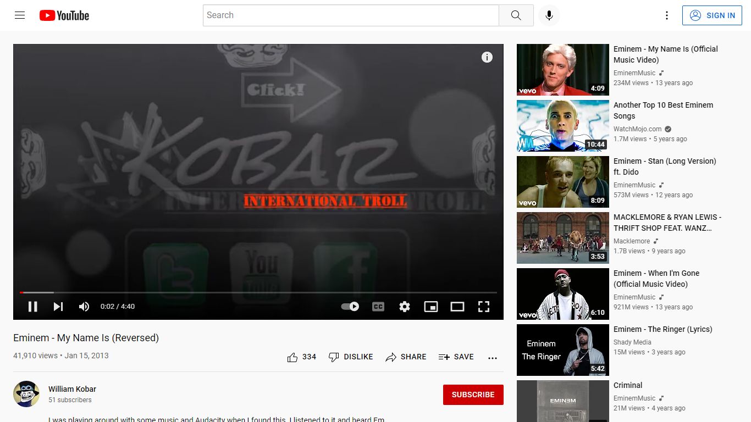Seek on the video progress bar

258,292
